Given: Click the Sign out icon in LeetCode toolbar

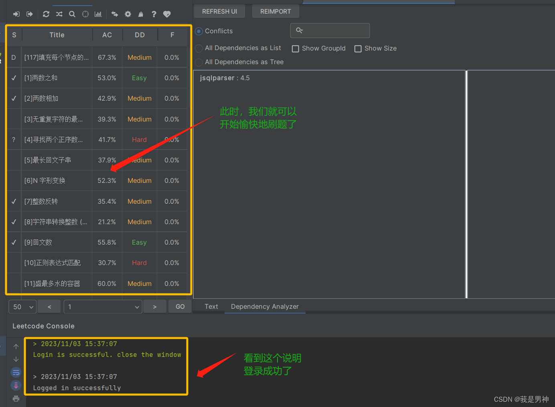Looking at the screenshot, I should 30,14.
